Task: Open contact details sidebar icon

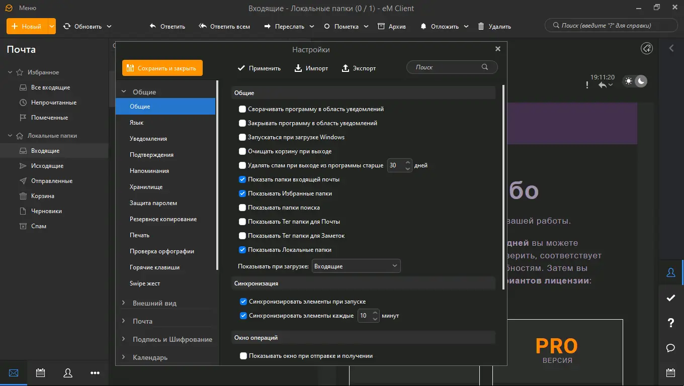Action: 670,272
